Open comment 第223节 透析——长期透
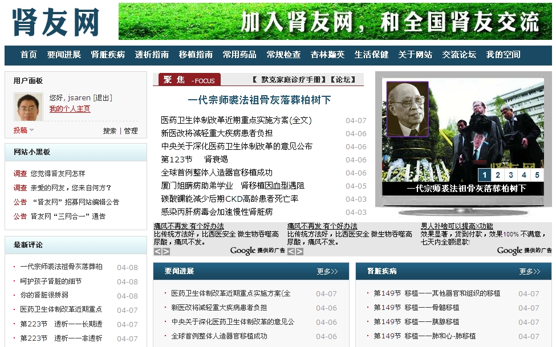Viewport: 556px width, 347px height. [62, 324]
